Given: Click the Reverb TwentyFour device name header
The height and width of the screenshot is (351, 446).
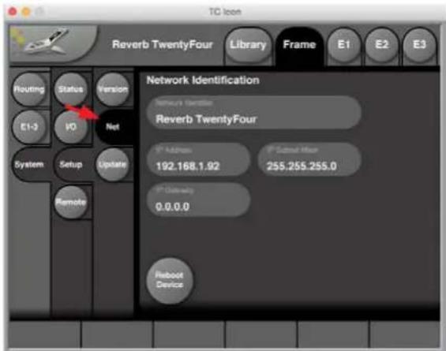Looking at the screenshot, I should 163,45.
